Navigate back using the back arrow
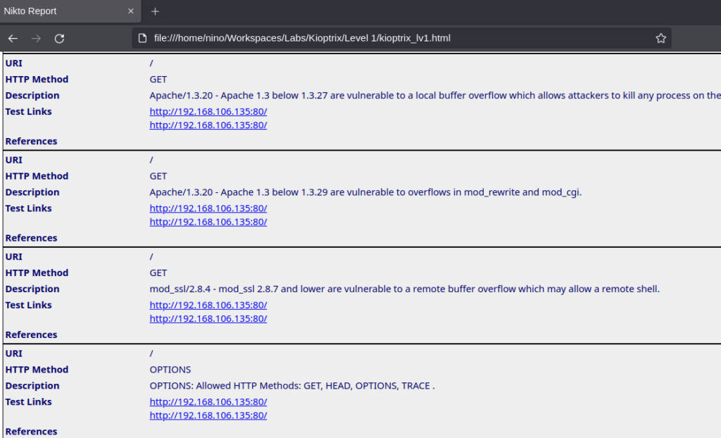 pos(13,38)
